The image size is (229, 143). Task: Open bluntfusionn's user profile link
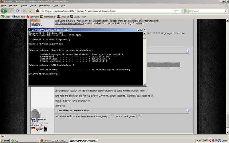click(x=38, y=119)
